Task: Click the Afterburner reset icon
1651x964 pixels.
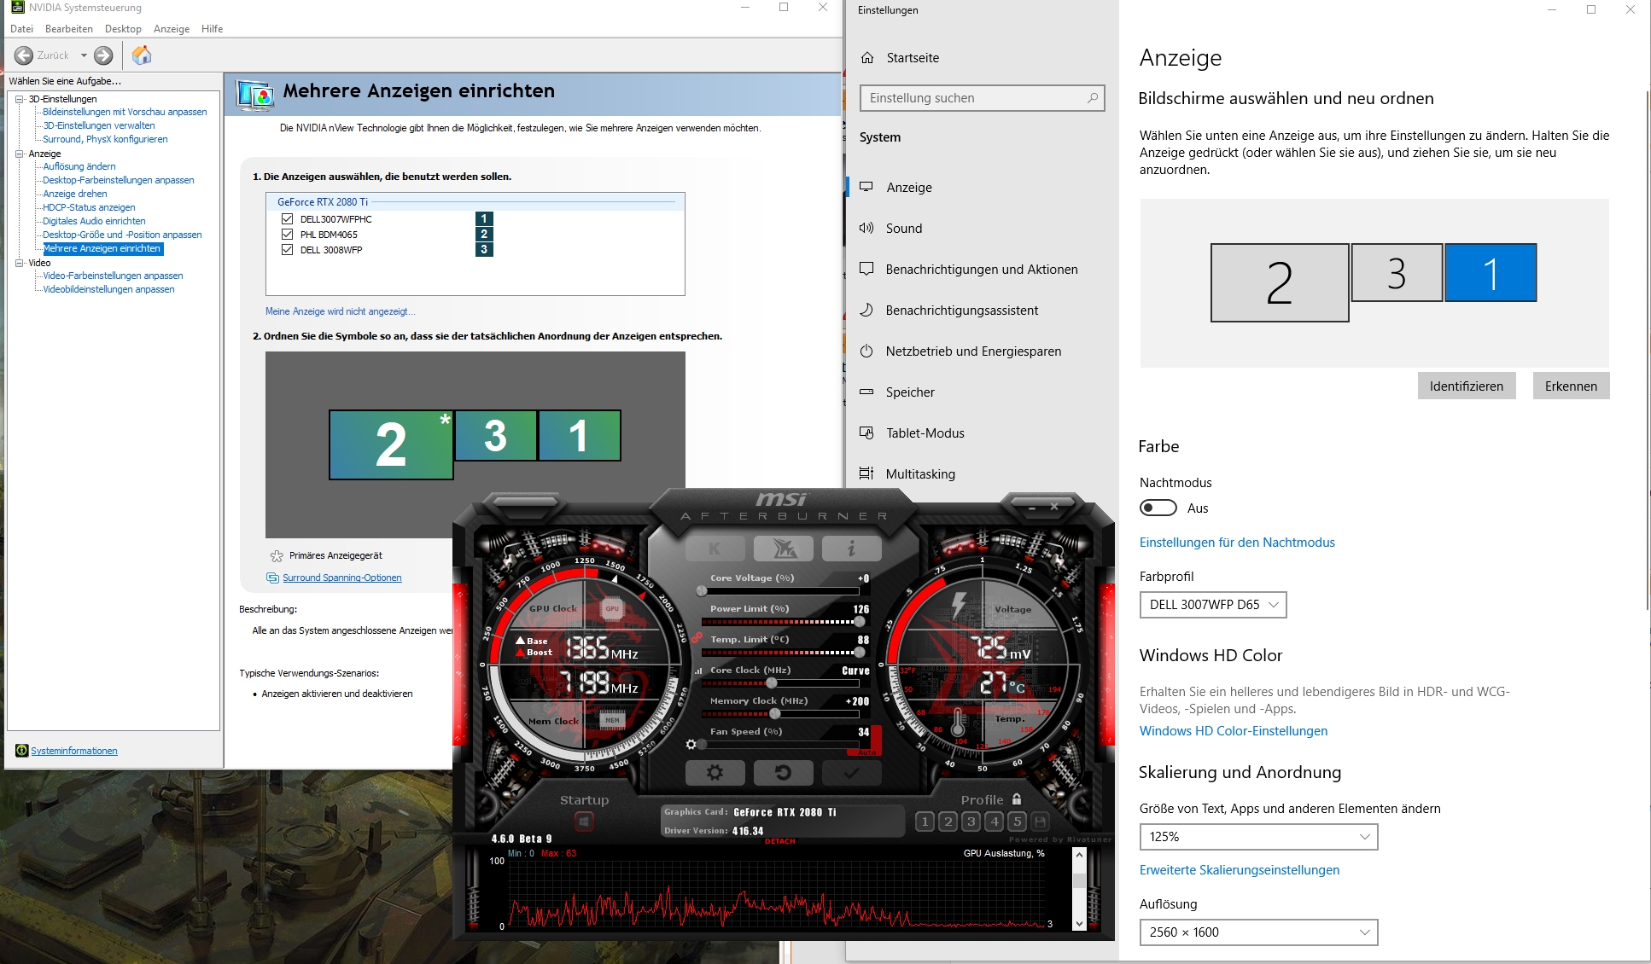Action: point(784,773)
